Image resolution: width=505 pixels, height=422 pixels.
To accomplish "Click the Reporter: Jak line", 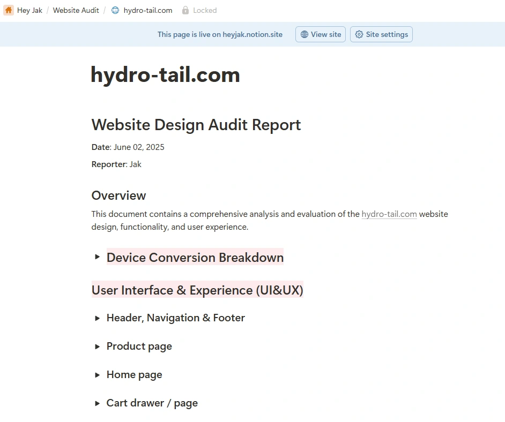I will 116,164.
